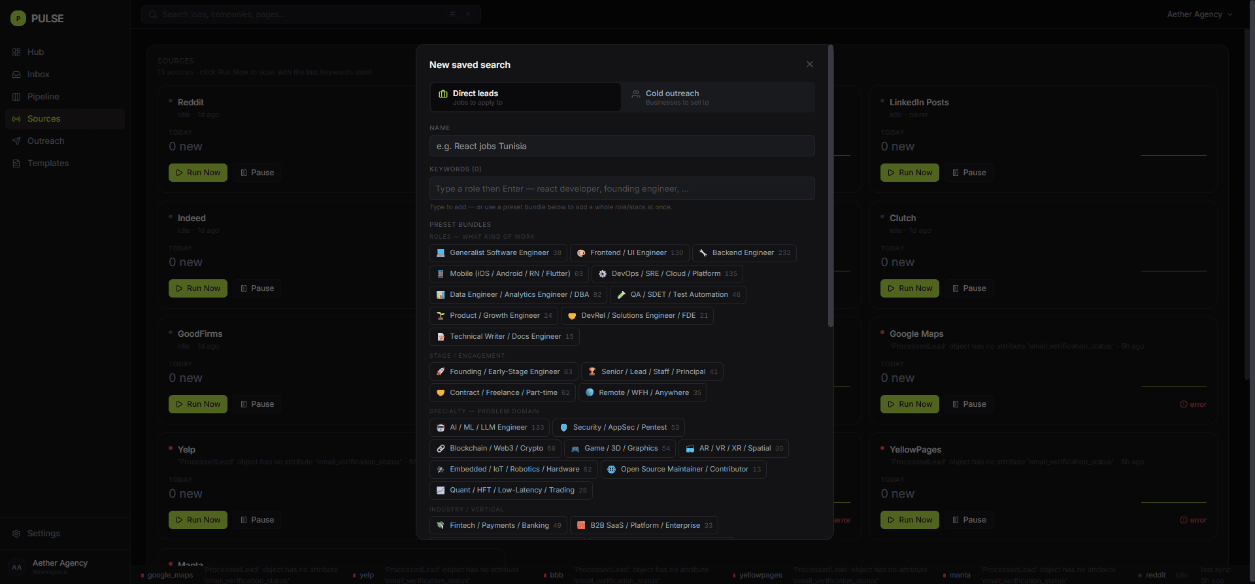Switch to the Direct leads tab

point(526,97)
